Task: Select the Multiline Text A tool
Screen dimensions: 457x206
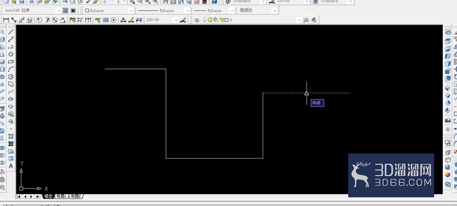Action: [11, 166]
